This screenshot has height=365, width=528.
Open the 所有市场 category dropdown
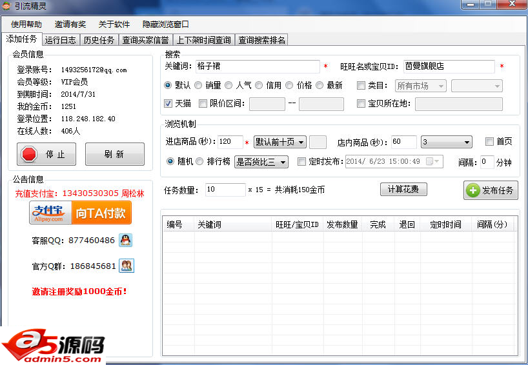click(420, 86)
